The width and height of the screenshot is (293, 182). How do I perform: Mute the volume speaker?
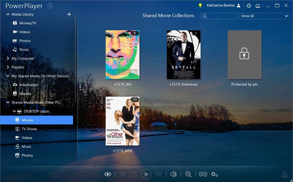pyautogui.click(x=173, y=174)
